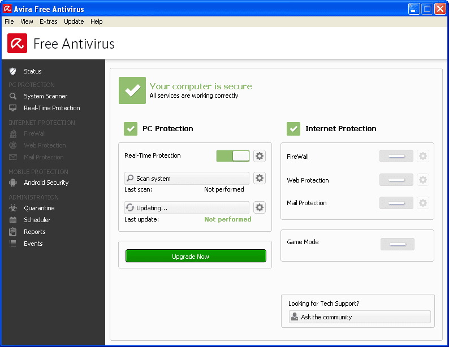Click the green 'Not performed' update text
This screenshot has height=347, width=449.
[228, 219]
